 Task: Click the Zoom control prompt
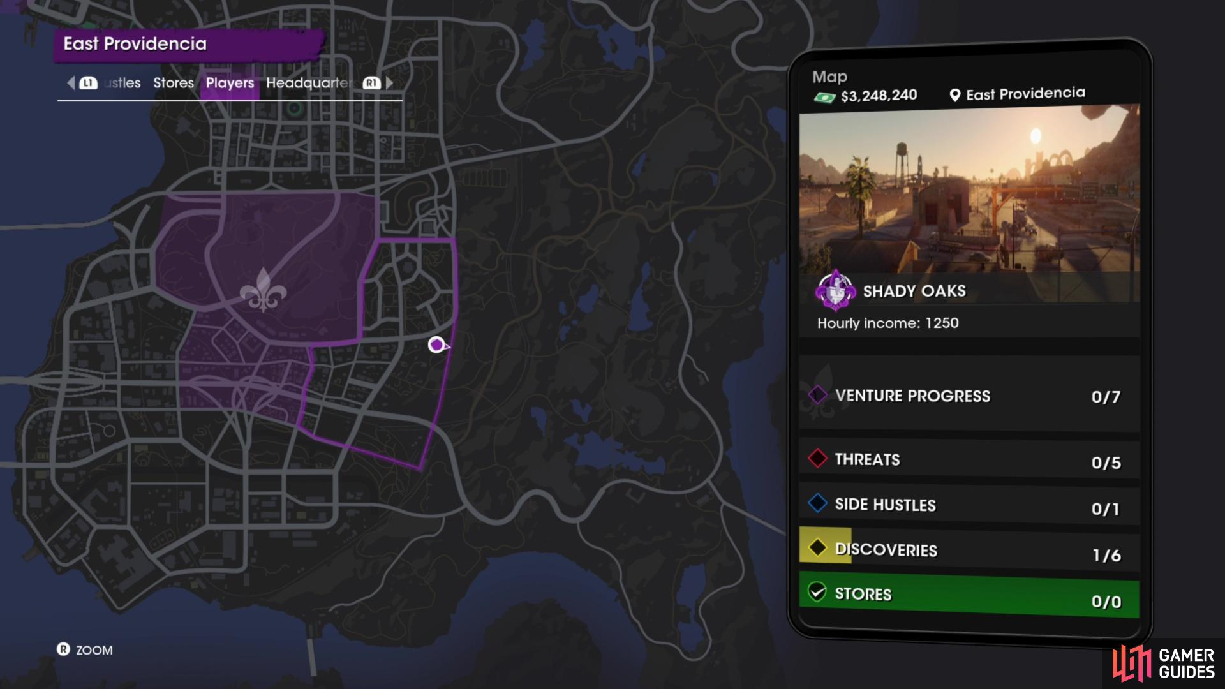[85, 650]
